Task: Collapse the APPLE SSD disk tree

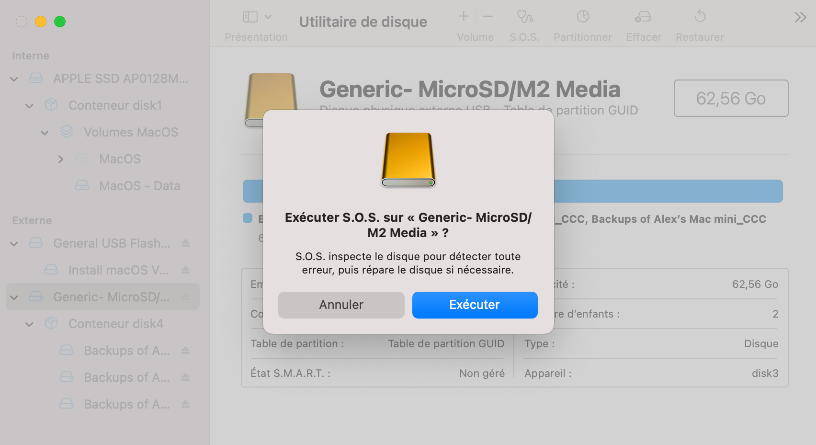Action: pos(14,79)
